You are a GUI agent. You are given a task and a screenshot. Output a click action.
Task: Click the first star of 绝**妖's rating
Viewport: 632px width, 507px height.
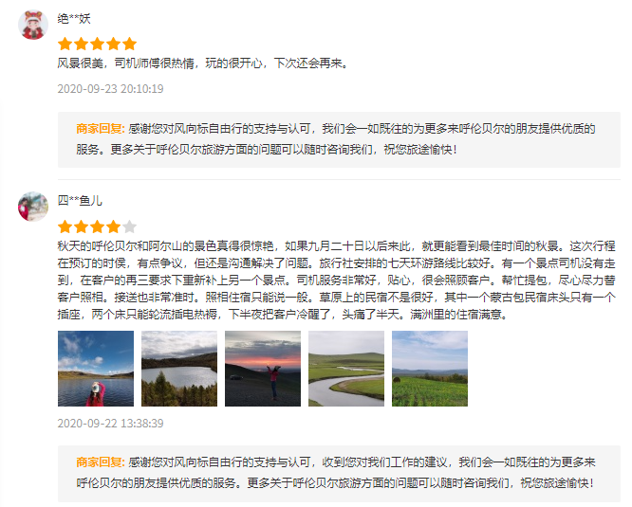click(65, 44)
